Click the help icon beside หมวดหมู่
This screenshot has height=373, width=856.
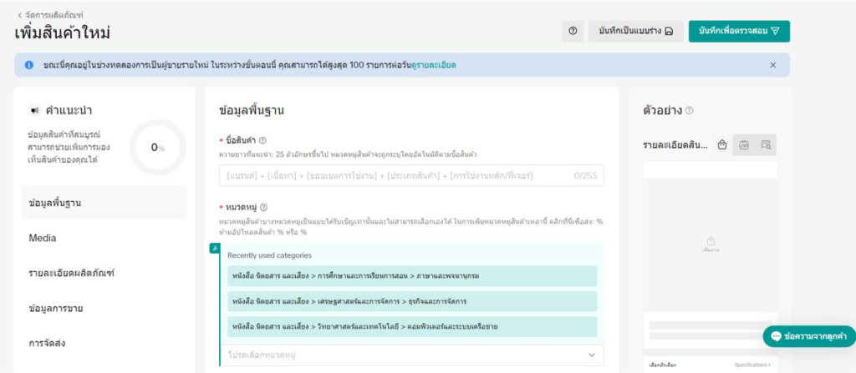pyautogui.click(x=263, y=207)
